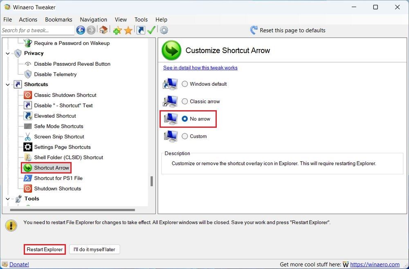The height and width of the screenshot is (269, 409).
Task: Collapse the Shortcuts tree section
Action: (x=8, y=84)
